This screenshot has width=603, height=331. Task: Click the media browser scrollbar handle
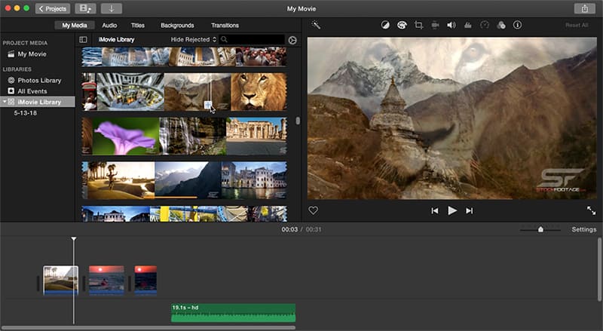[x=298, y=121]
